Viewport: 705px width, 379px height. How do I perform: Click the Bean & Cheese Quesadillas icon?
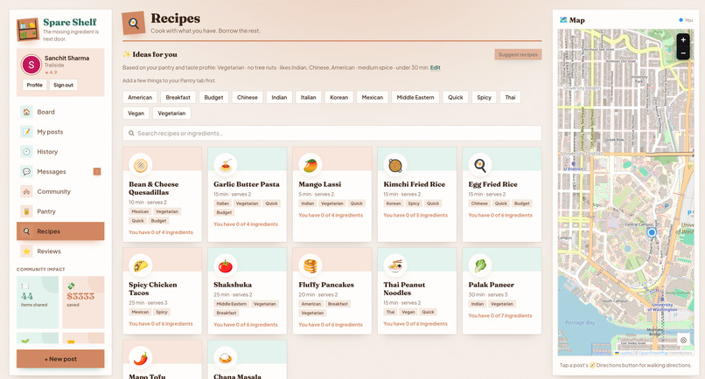click(140, 165)
